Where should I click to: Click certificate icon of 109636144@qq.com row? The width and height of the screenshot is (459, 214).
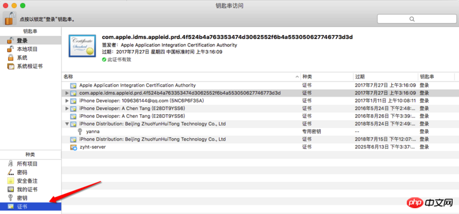[x=73, y=101]
